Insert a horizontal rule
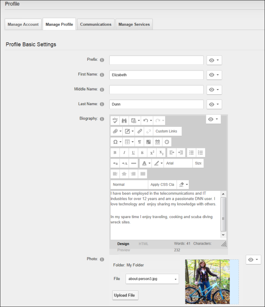Viewport: 265px width, 307px height. pos(133,163)
